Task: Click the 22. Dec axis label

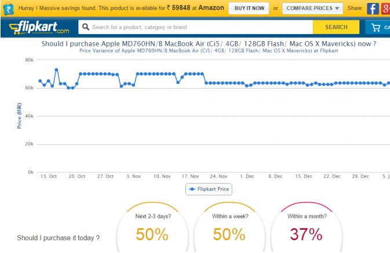Action: point(332,176)
